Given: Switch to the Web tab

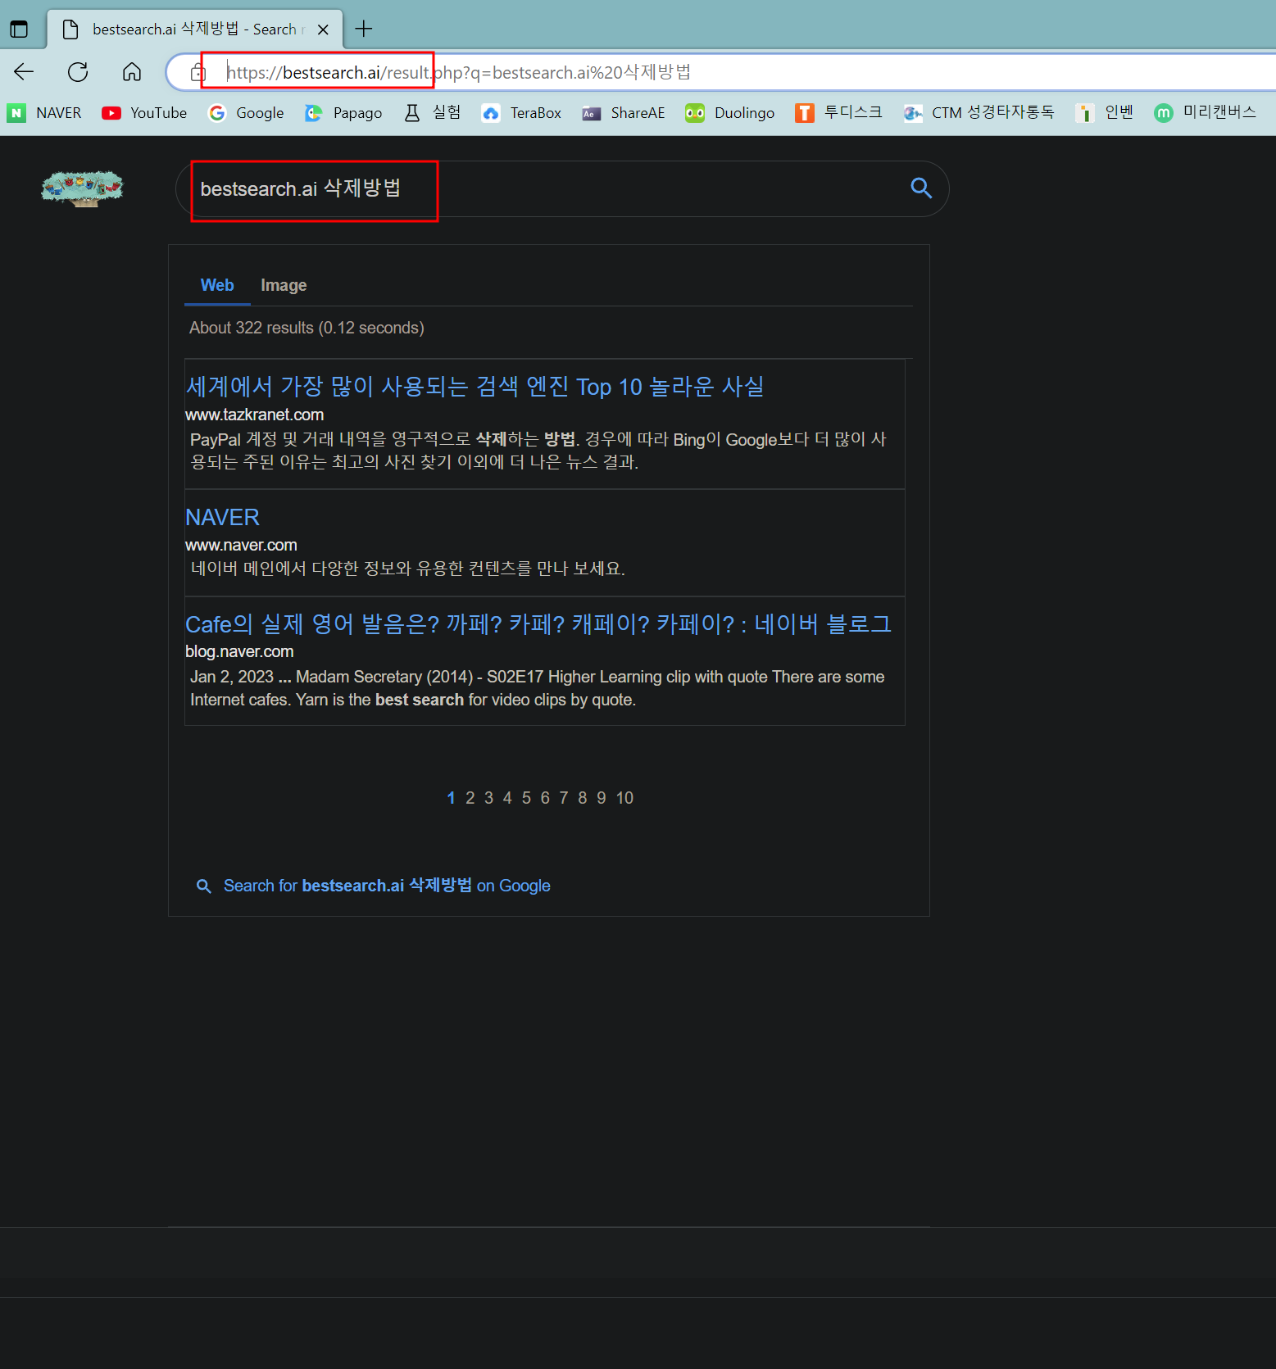Looking at the screenshot, I should 217,285.
